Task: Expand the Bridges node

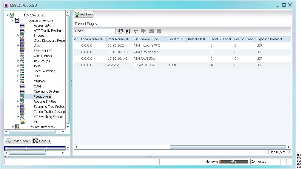Action: click(18, 35)
